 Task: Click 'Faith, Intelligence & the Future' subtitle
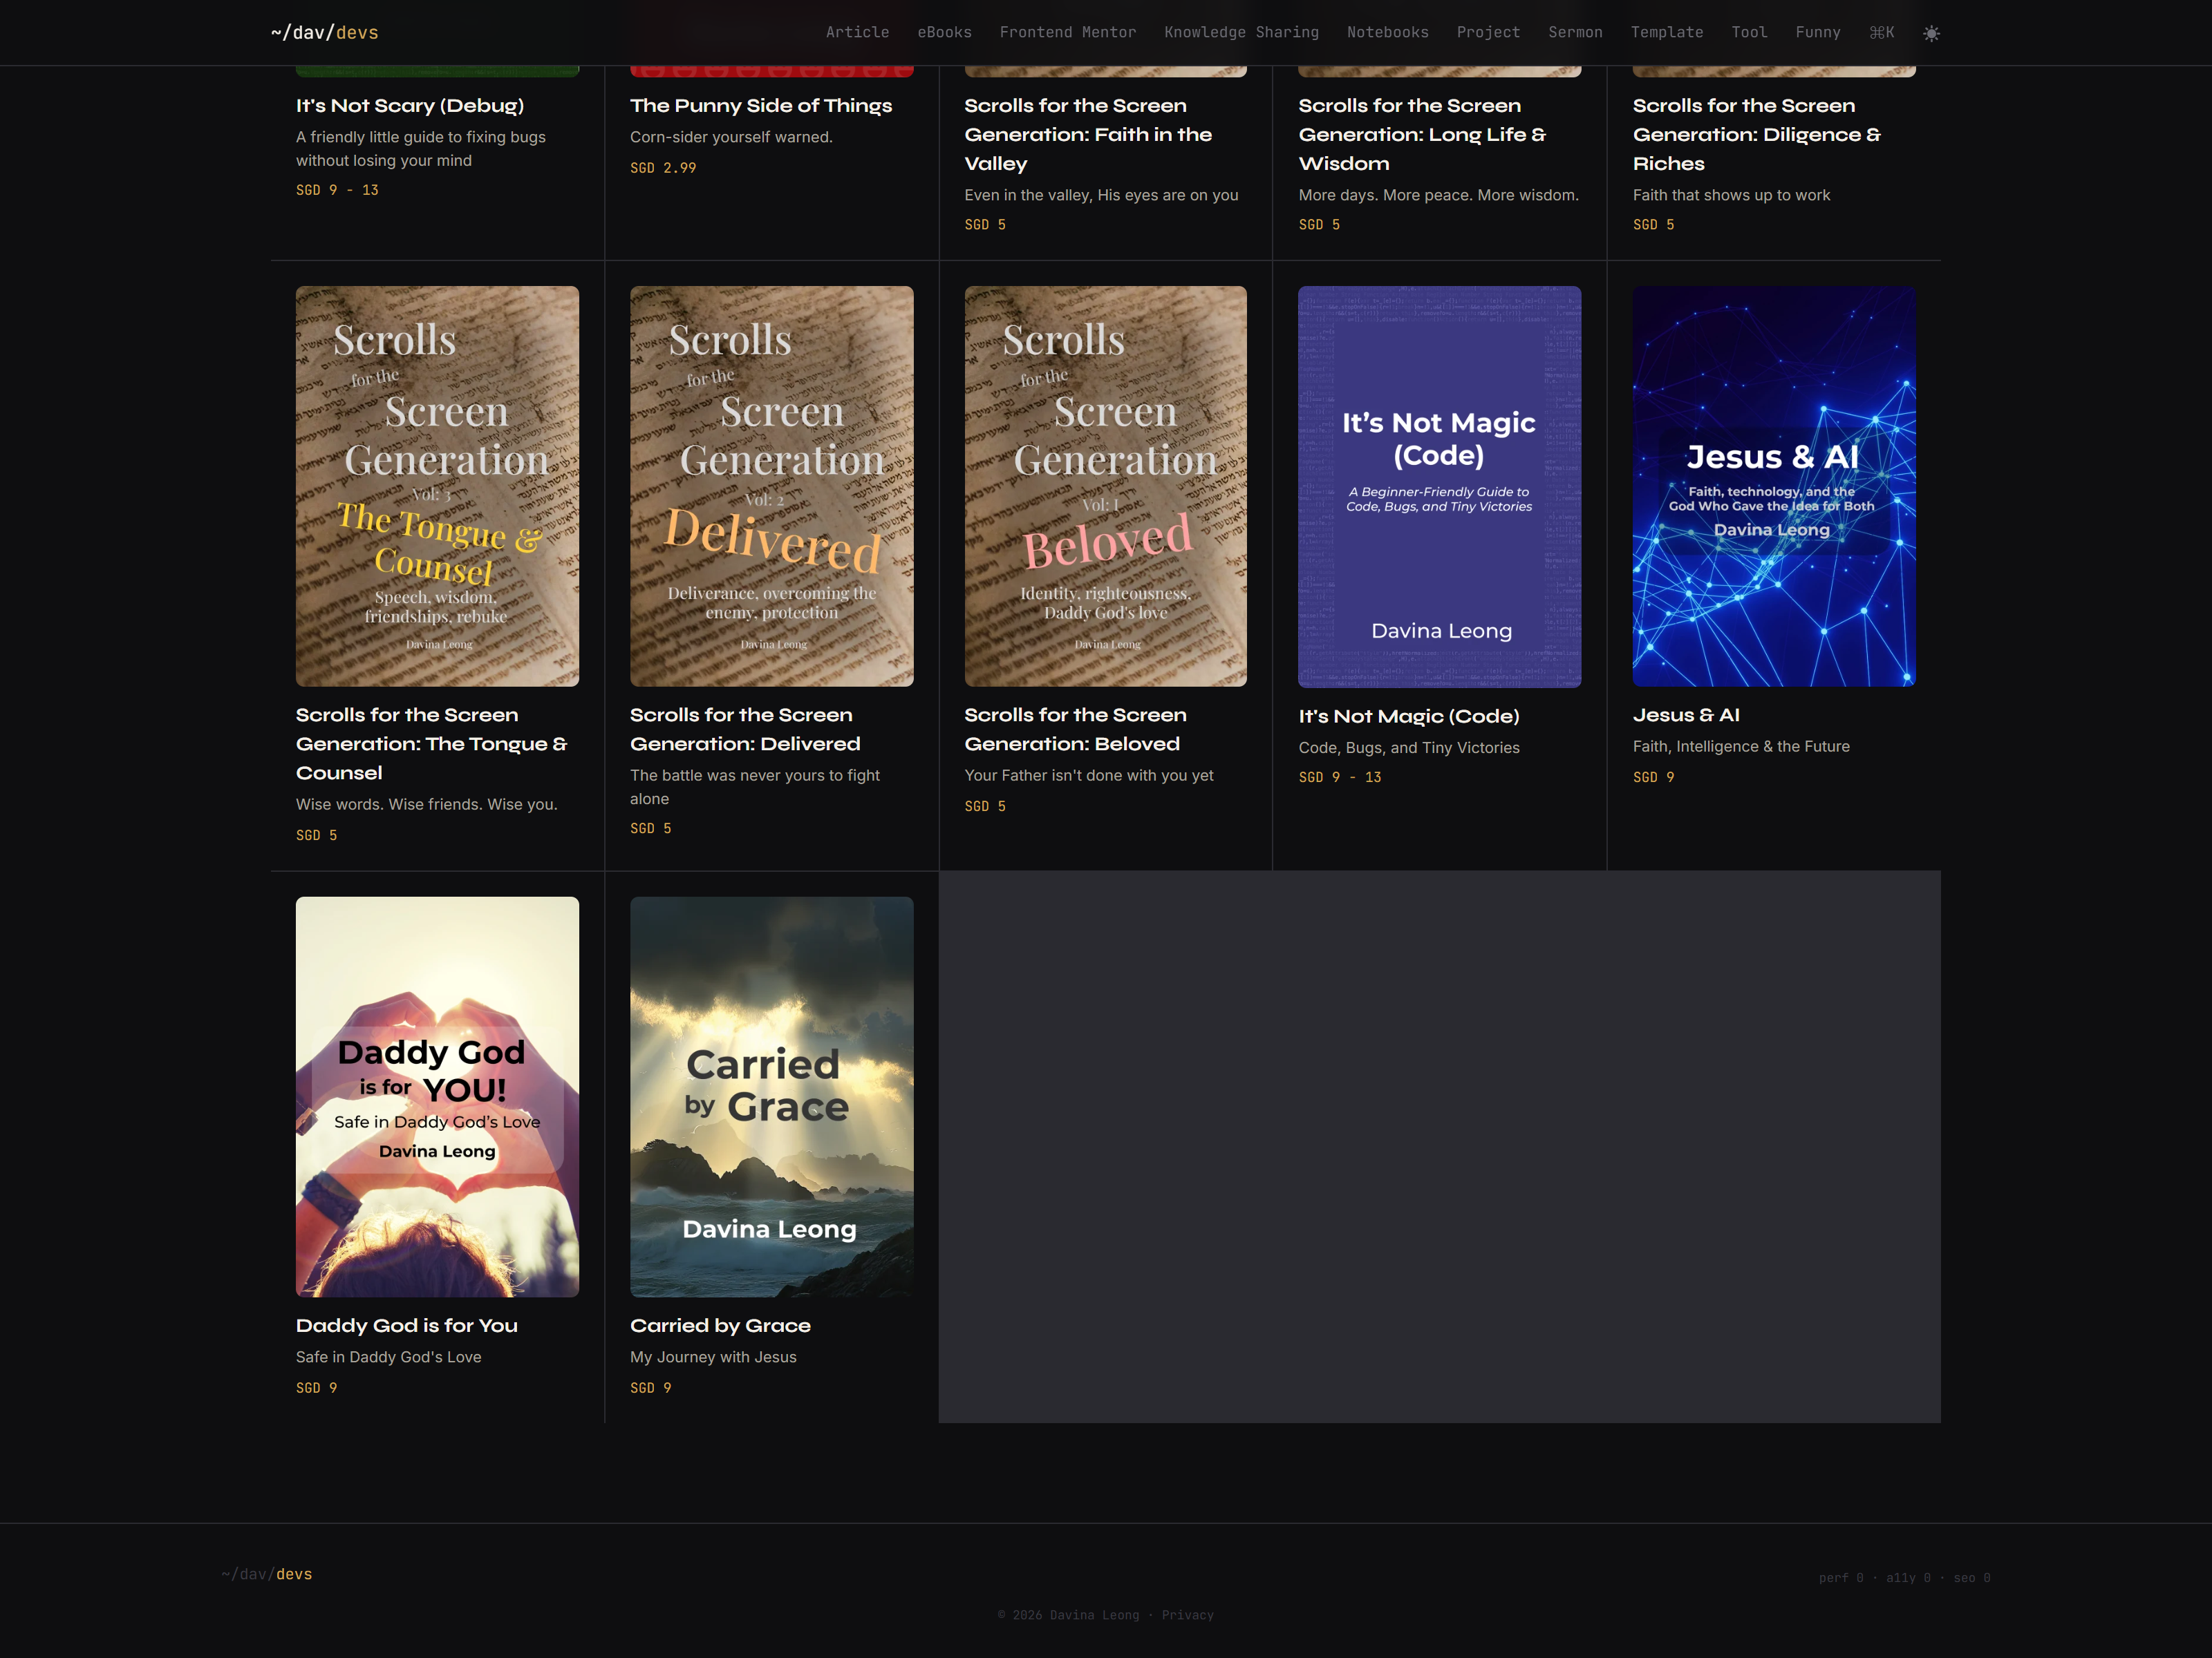[x=1741, y=747]
